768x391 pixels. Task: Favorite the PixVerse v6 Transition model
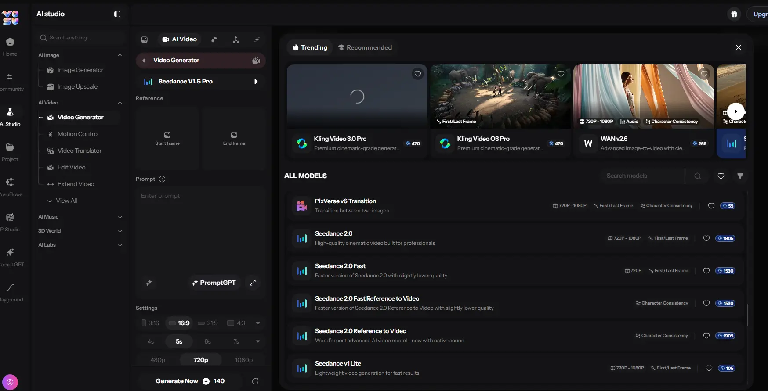[711, 206]
